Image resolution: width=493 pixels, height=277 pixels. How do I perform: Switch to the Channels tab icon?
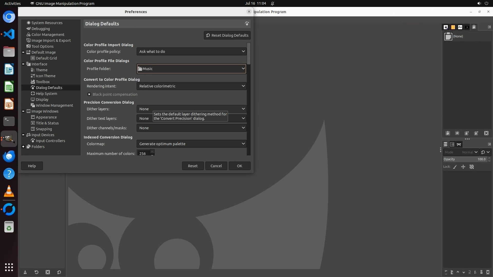452,144
